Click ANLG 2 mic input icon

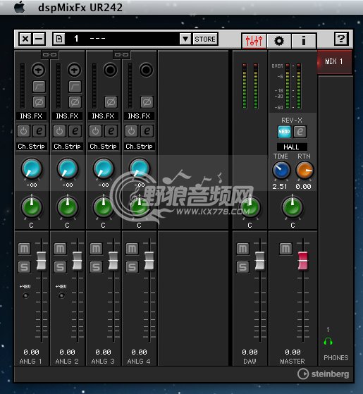tap(74, 70)
